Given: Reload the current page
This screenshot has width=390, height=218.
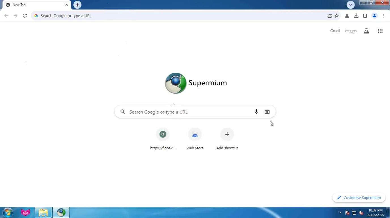Looking at the screenshot, I should tap(25, 16).
